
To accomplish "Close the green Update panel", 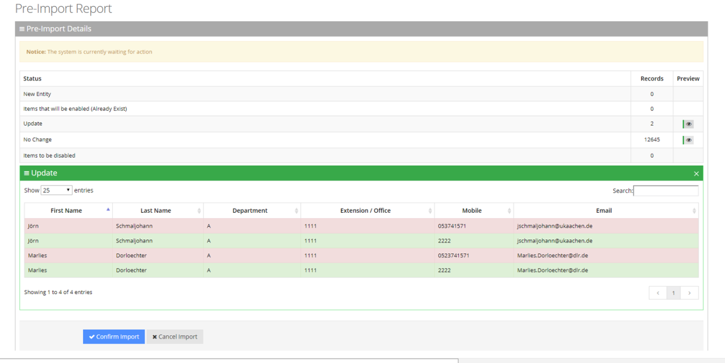I will point(696,174).
